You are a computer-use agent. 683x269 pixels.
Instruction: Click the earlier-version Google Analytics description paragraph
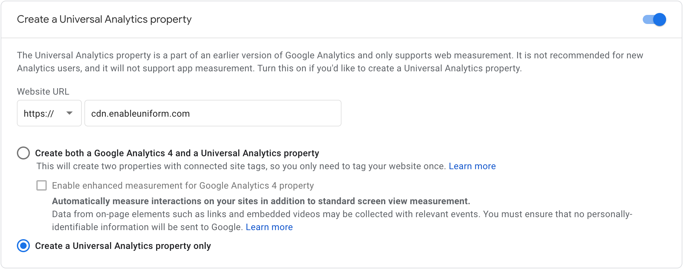click(x=330, y=62)
